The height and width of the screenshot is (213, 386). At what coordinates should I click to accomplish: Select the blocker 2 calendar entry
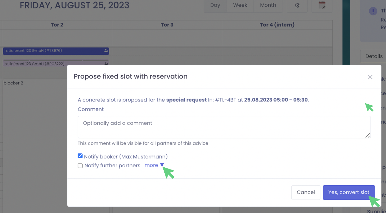[13, 83]
